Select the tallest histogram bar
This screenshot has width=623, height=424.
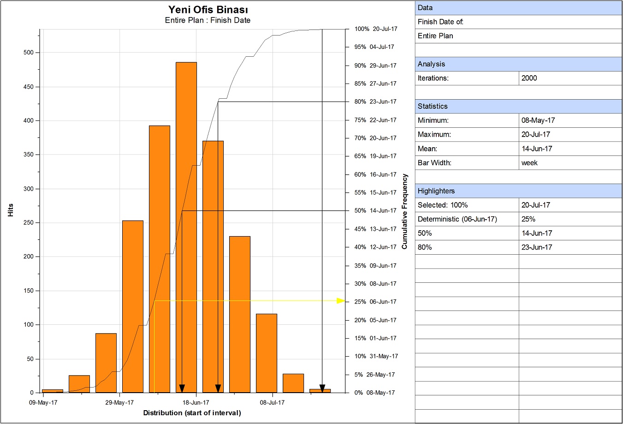click(186, 227)
